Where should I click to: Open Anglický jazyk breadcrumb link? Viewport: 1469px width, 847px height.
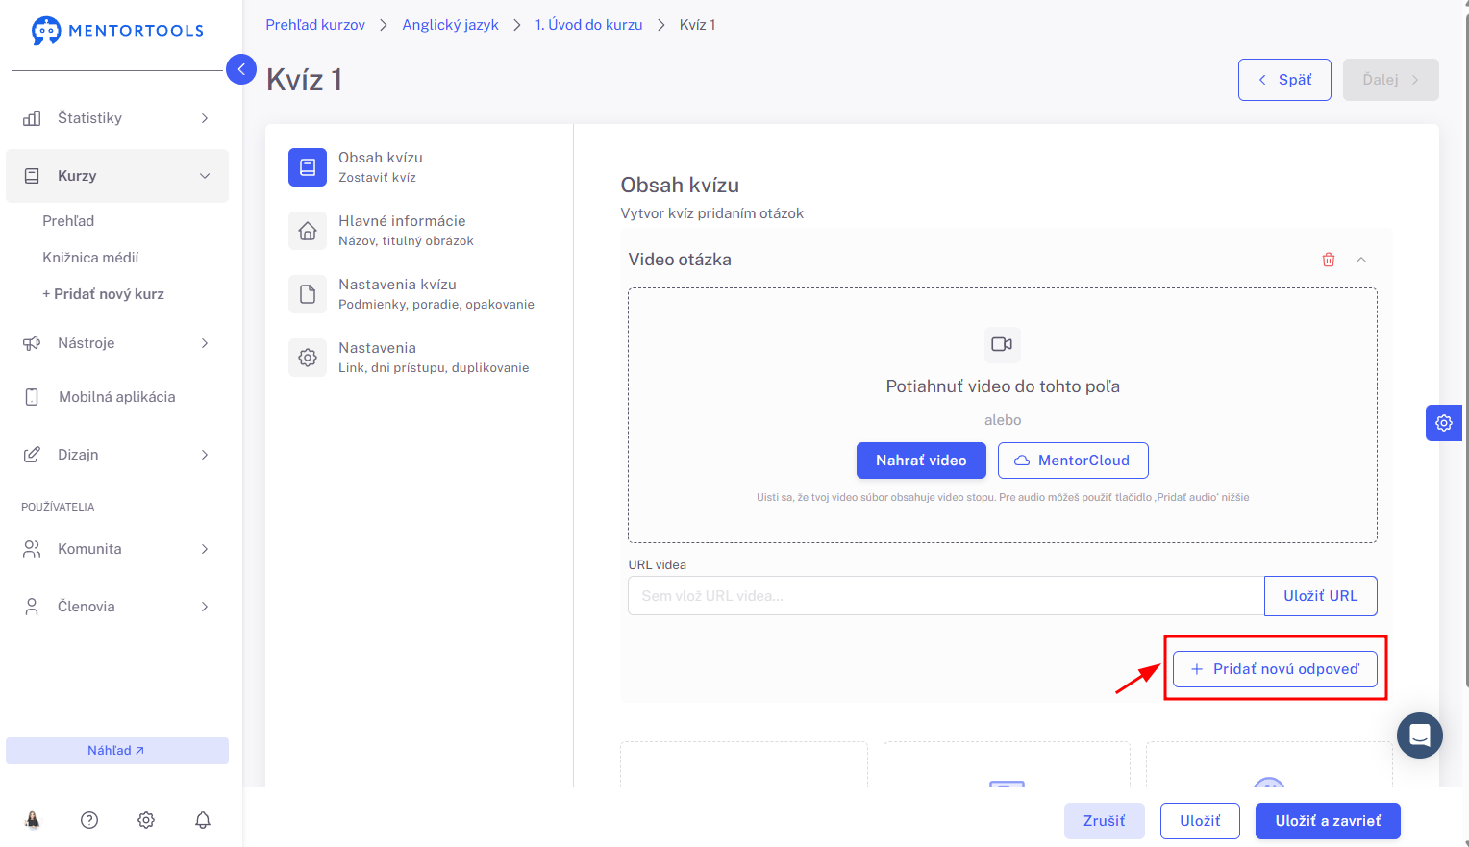pos(450,25)
